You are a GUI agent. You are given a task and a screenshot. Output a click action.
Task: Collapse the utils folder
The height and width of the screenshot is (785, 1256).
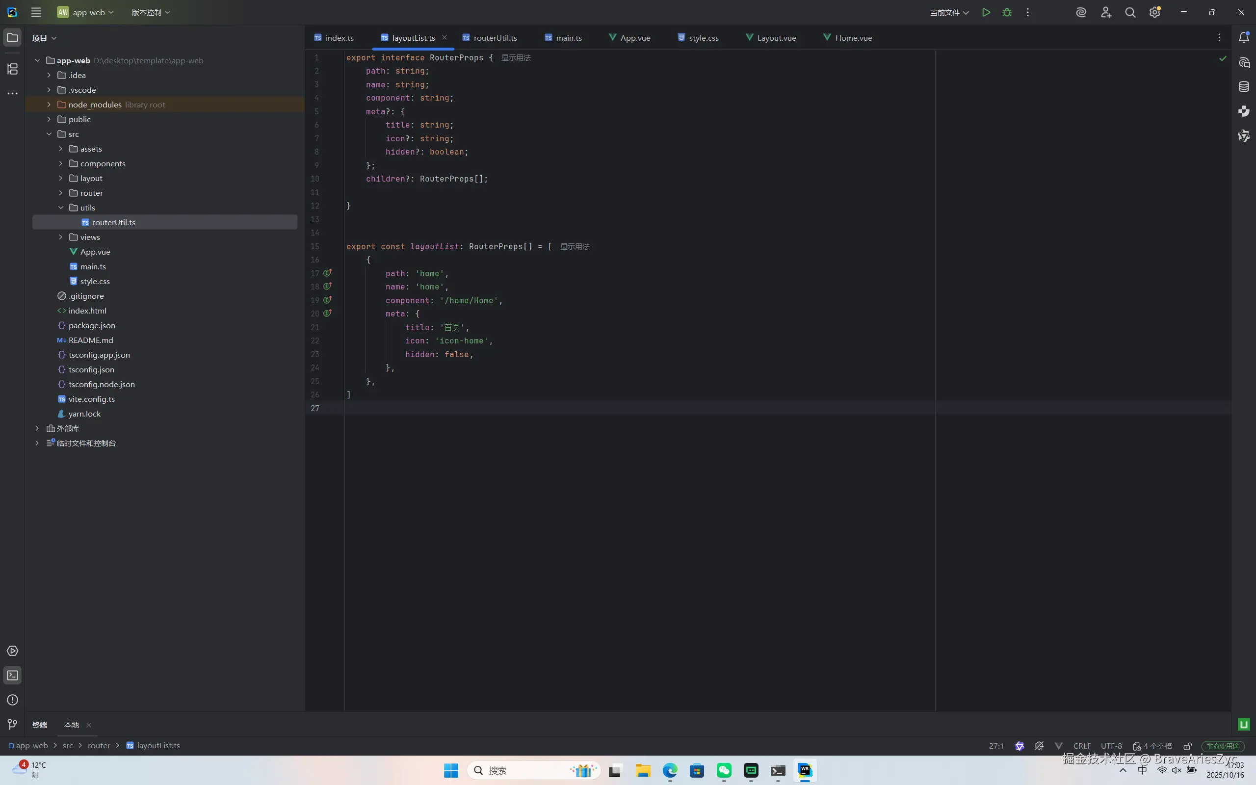tap(61, 208)
